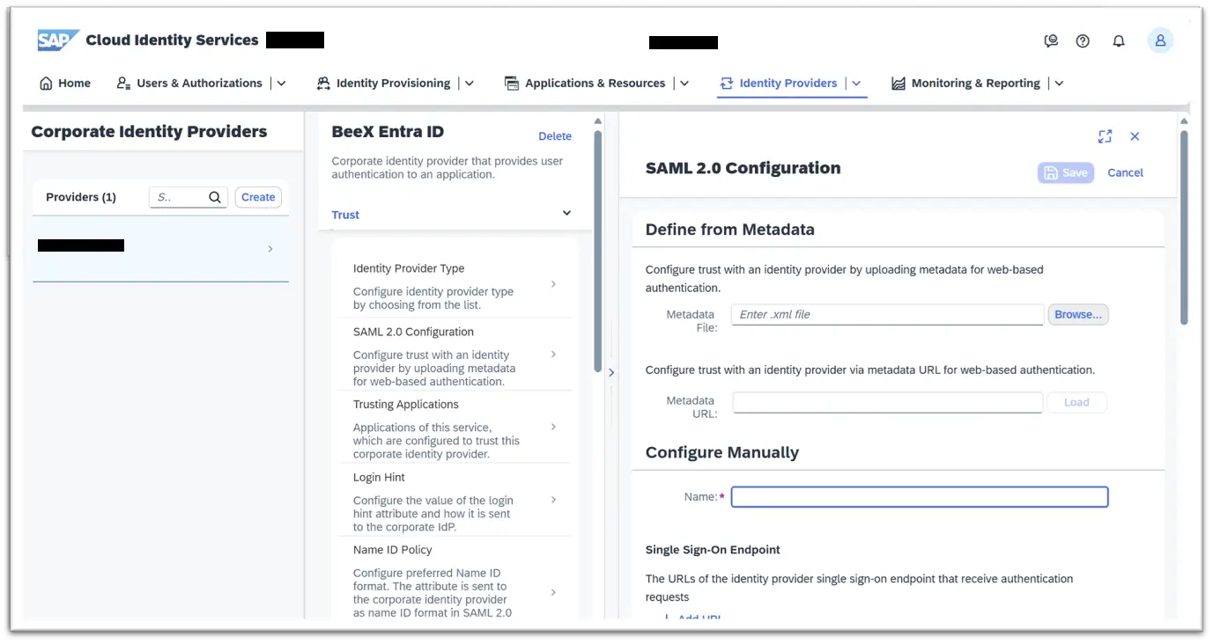Open the redacted provider row chevron
Image resolution: width=1213 pixels, height=644 pixels.
click(x=270, y=249)
